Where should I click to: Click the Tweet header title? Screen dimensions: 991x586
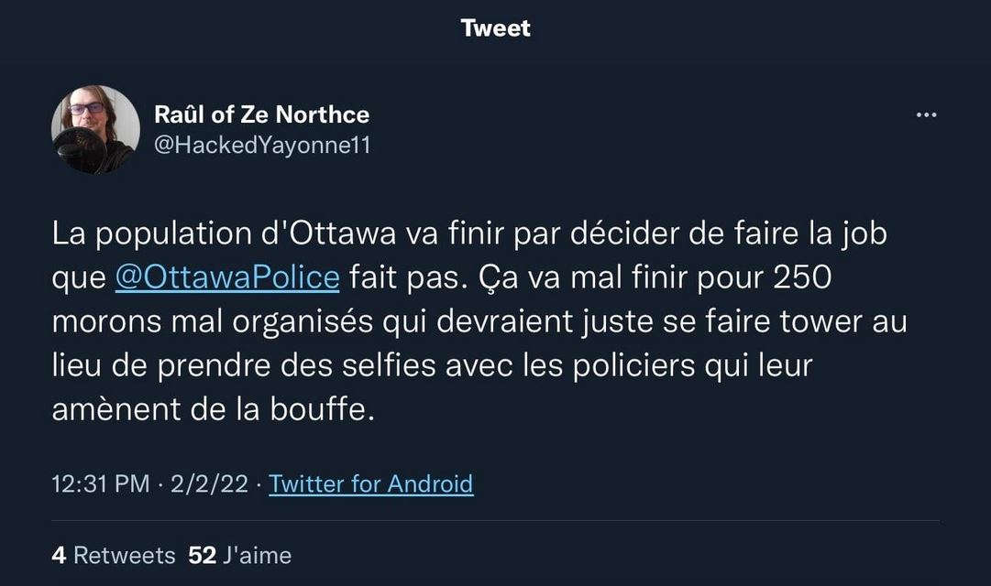[x=495, y=28]
